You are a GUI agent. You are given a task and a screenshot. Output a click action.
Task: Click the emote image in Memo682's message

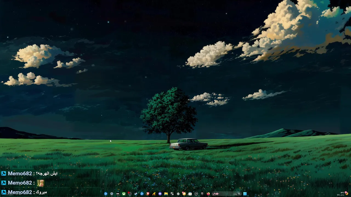coord(40,183)
